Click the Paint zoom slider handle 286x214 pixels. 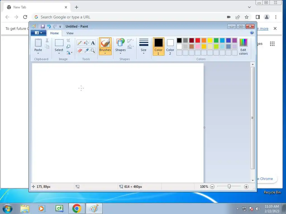(x=229, y=186)
